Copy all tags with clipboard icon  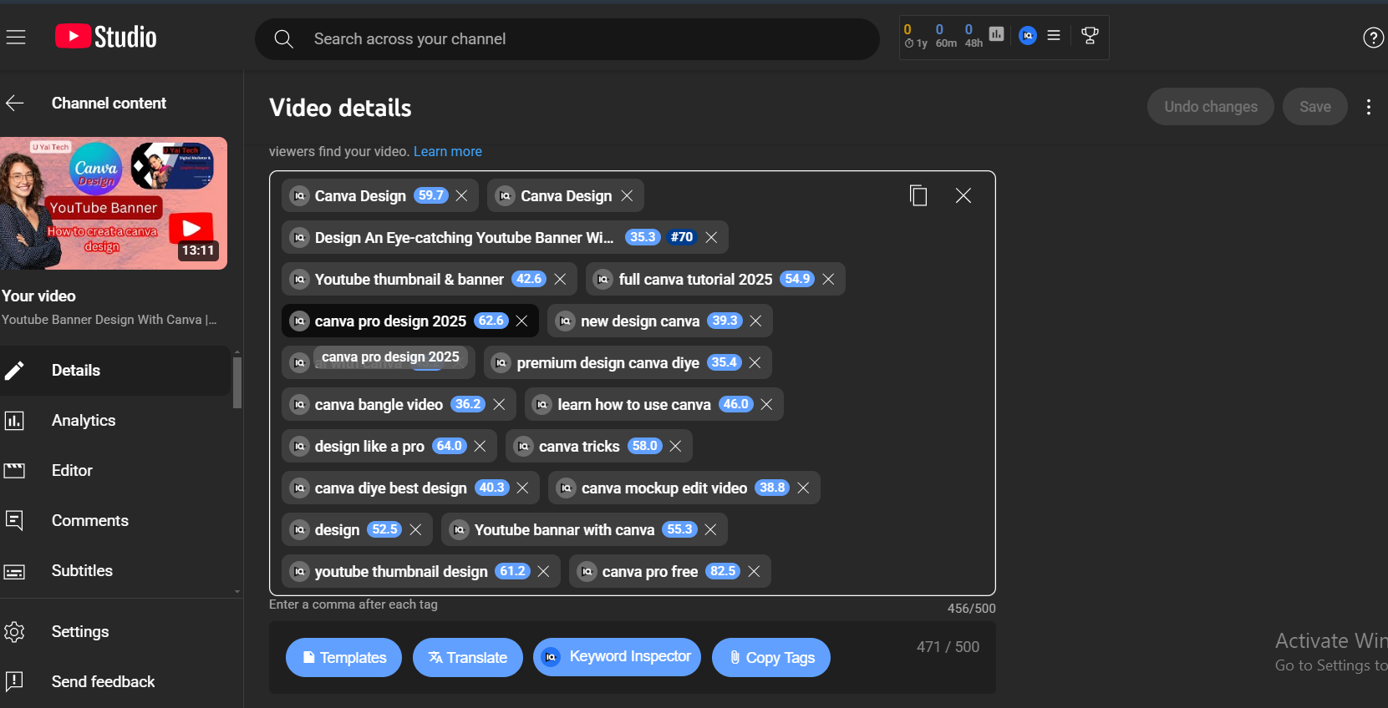[x=918, y=195]
